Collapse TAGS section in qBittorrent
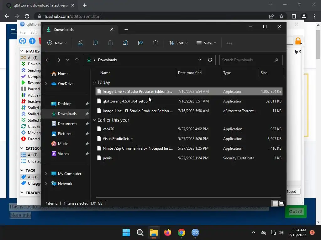Screen dimensions: 321x240 click(22, 170)
